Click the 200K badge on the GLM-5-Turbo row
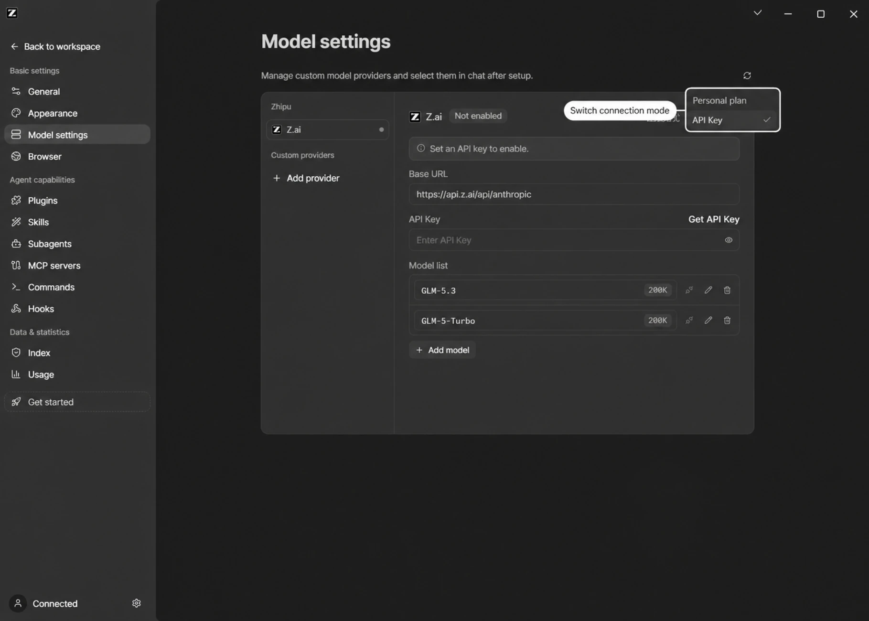869x621 pixels. click(657, 320)
